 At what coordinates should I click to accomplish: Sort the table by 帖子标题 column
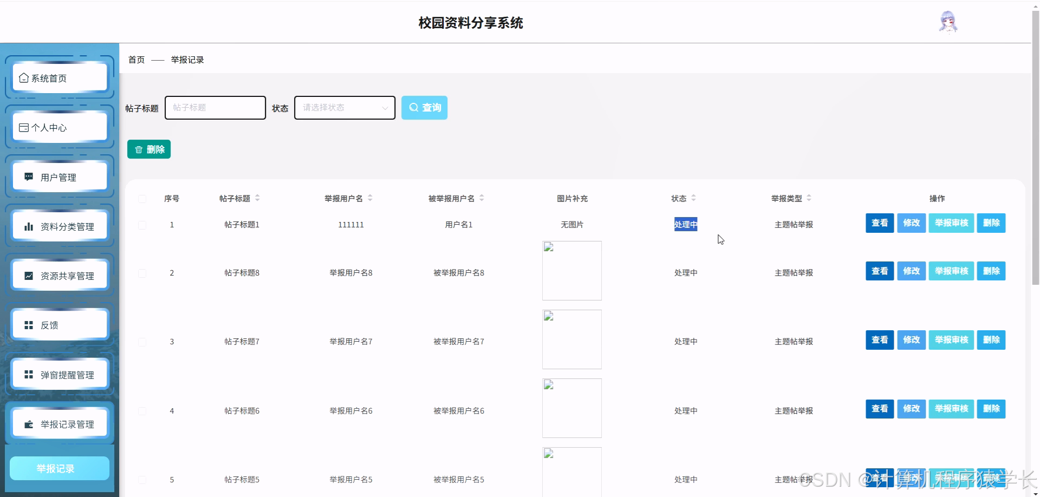click(x=258, y=198)
